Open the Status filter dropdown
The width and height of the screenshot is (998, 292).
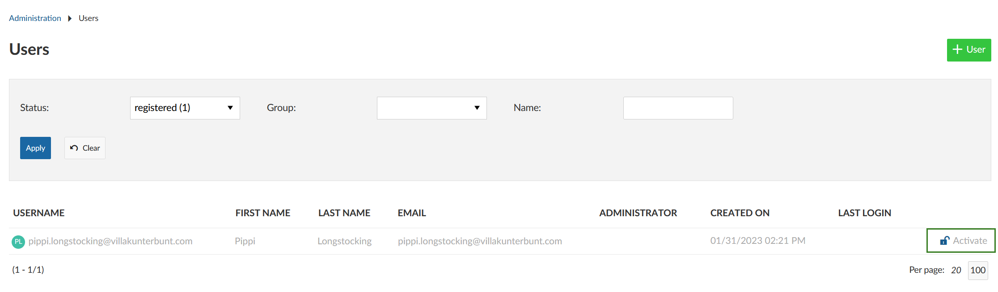[x=185, y=108]
